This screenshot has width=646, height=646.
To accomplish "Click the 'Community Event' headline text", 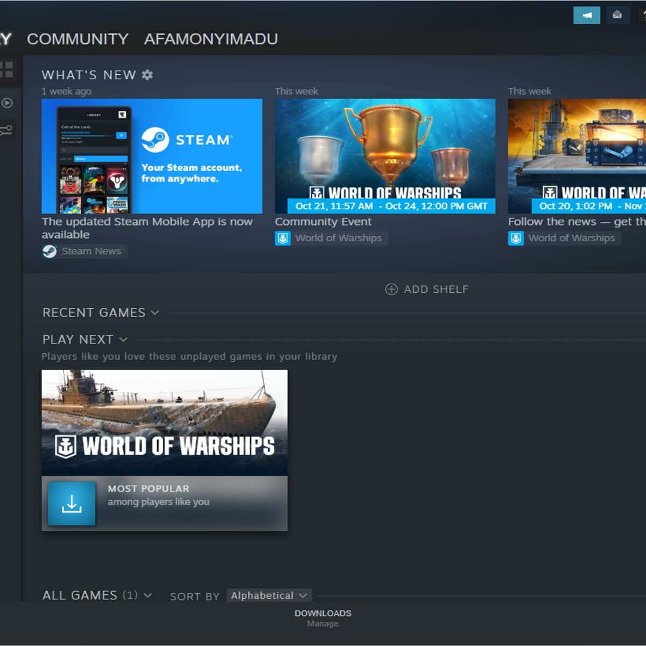I will click(323, 222).
